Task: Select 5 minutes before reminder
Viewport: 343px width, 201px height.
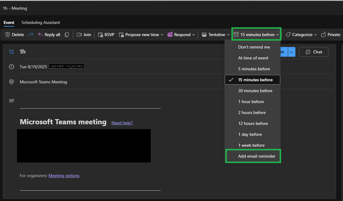Action: (252, 69)
